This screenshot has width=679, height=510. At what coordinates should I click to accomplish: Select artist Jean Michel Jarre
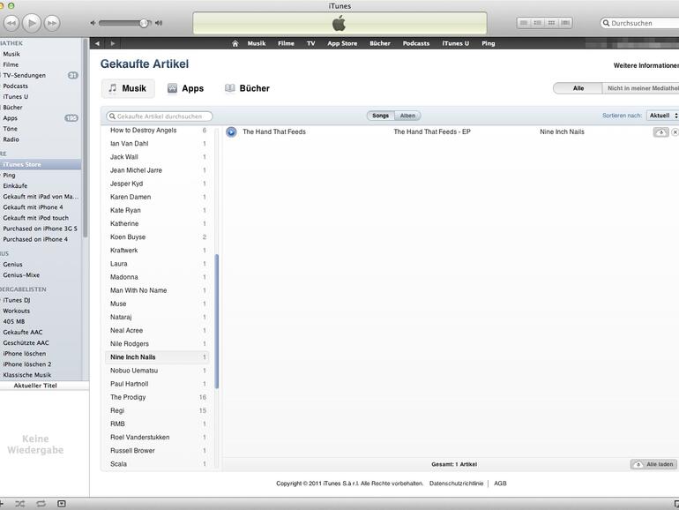(x=157, y=170)
